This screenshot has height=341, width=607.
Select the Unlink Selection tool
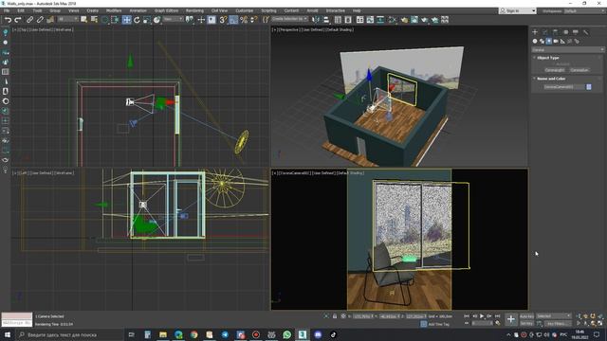coord(40,19)
